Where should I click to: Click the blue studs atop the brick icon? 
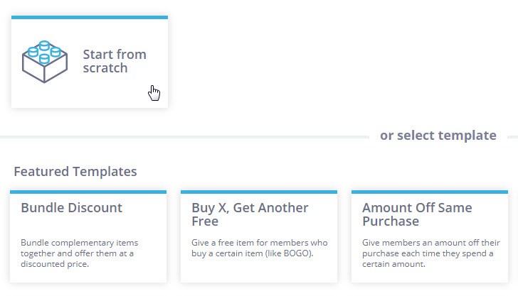click(x=44, y=52)
